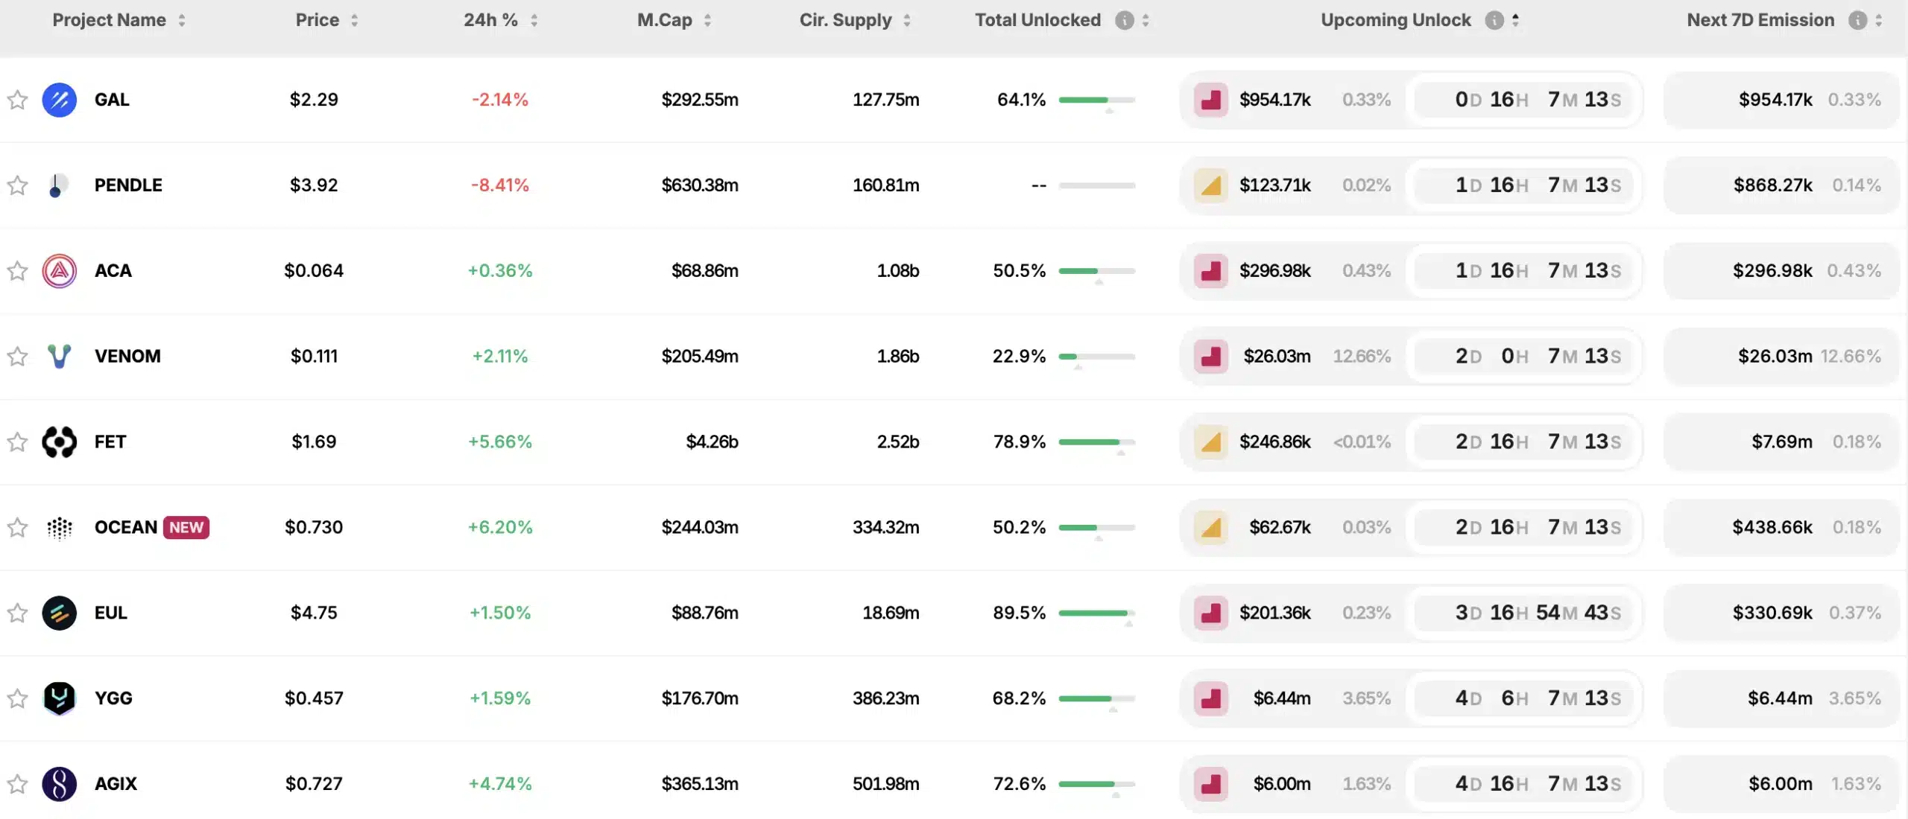Click the M.Cap column header
This screenshot has height=819, width=1908.
click(x=665, y=20)
